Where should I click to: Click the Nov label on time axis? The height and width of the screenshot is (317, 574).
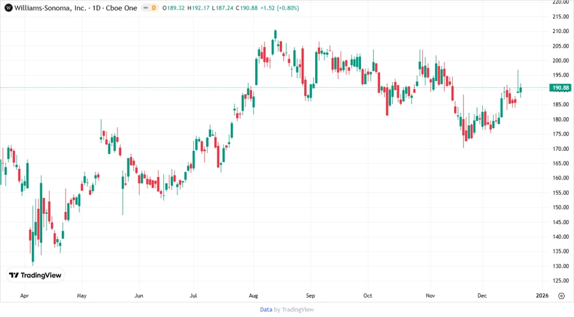click(430, 296)
